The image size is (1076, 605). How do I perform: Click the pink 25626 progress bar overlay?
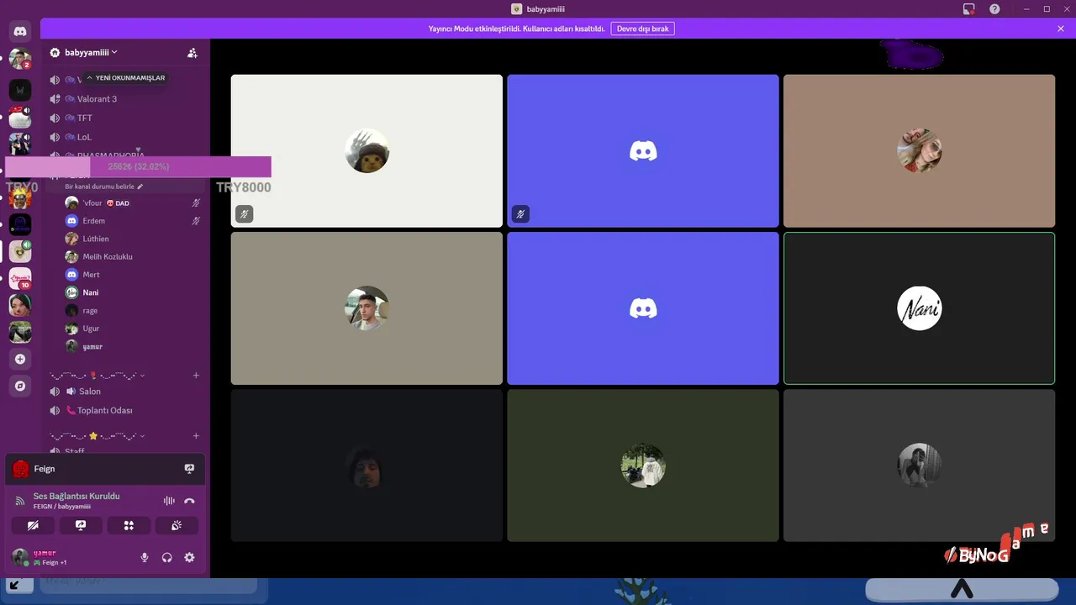pyautogui.click(x=139, y=166)
